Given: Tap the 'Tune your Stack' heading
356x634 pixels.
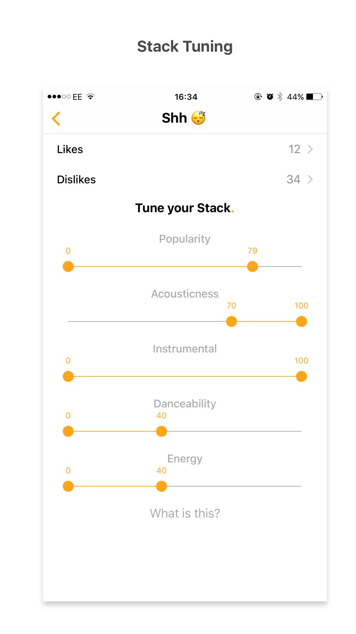Looking at the screenshot, I should coord(185,208).
